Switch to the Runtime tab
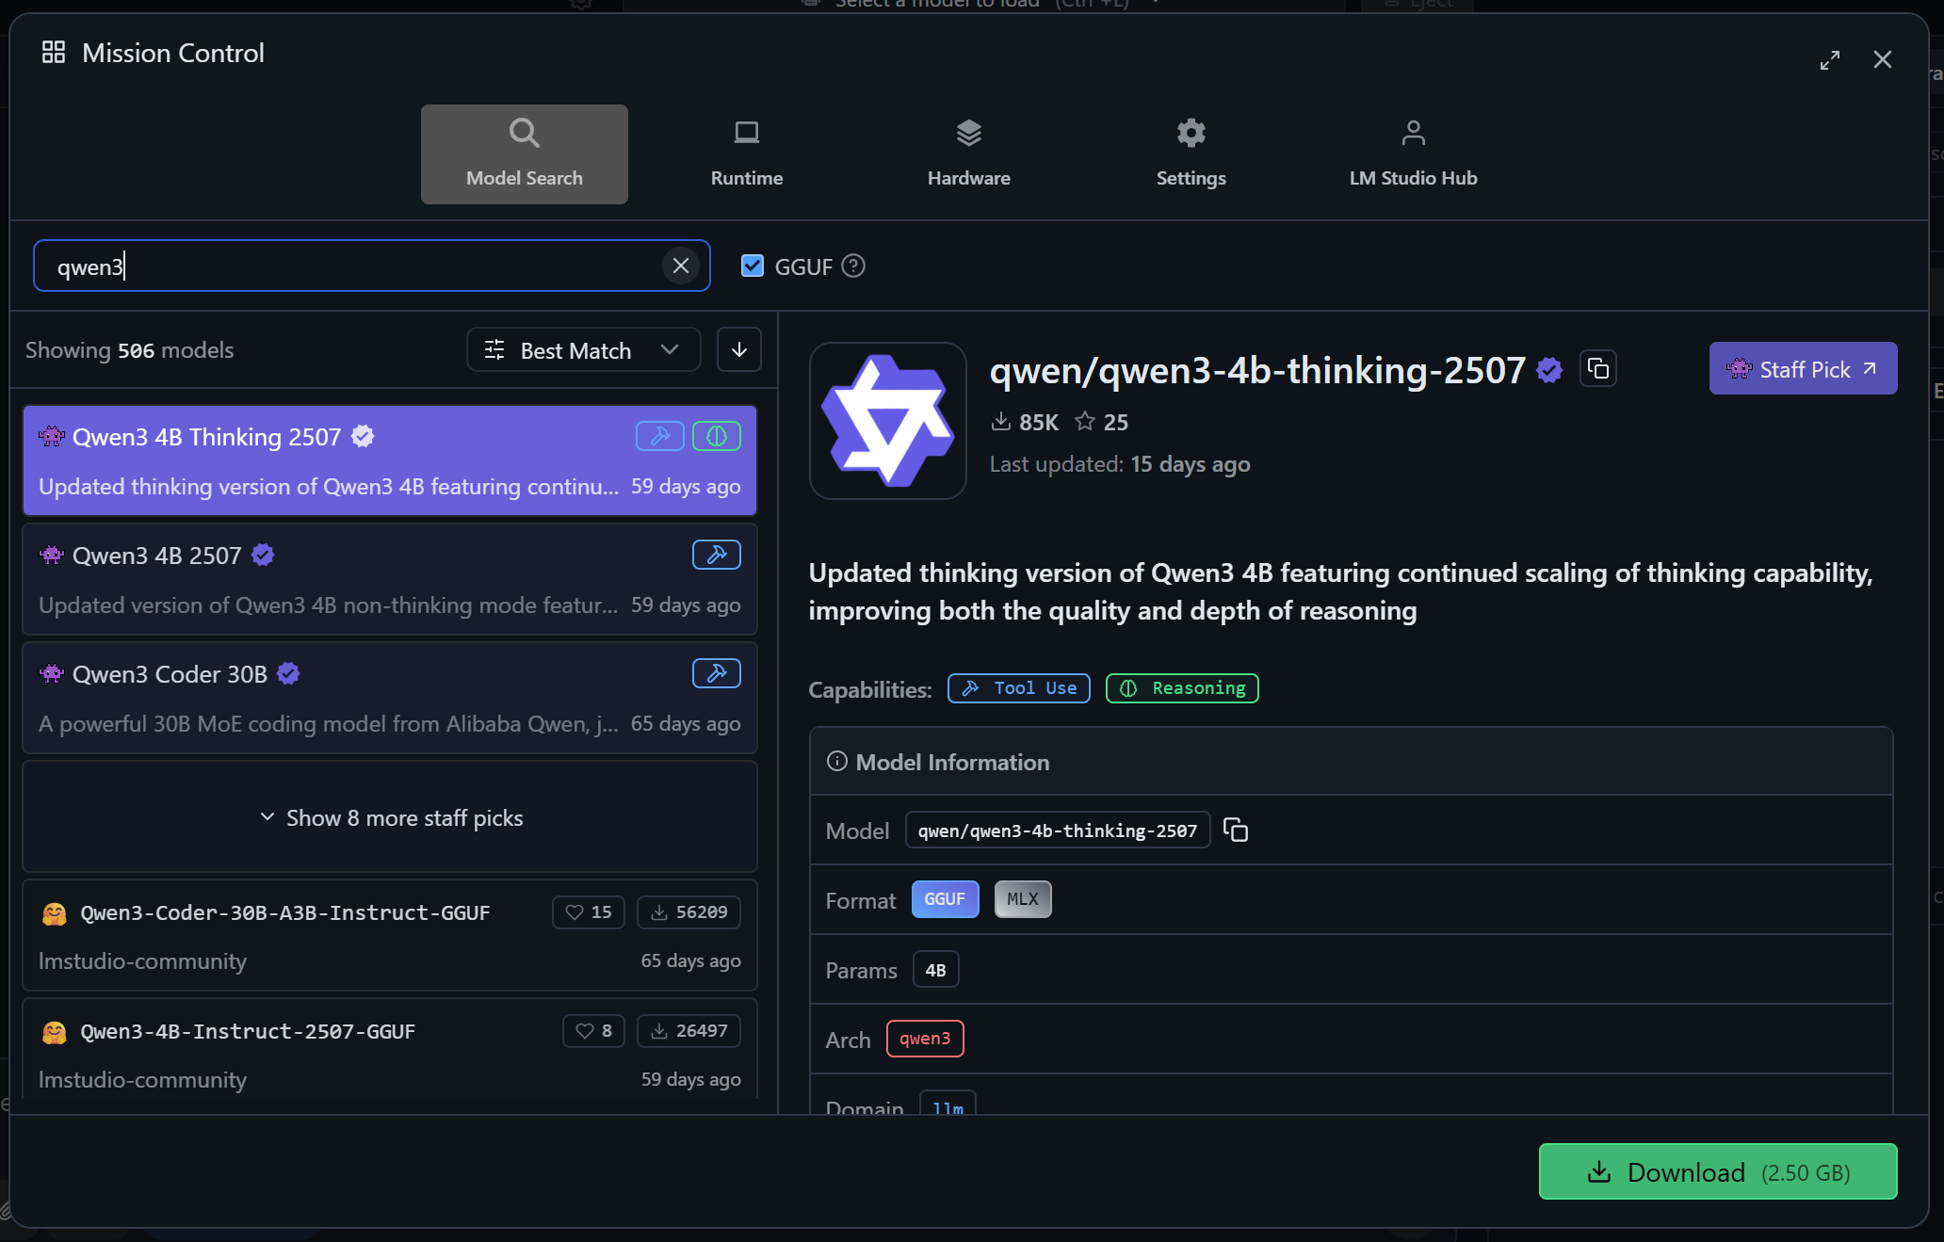Viewport: 1944px width, 1242px height. tap(746, 153)
